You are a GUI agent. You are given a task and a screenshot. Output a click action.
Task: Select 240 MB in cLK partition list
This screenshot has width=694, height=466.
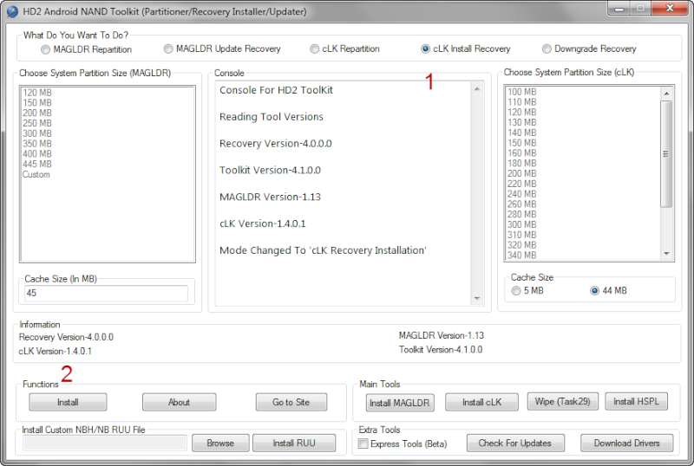(522, 194)
